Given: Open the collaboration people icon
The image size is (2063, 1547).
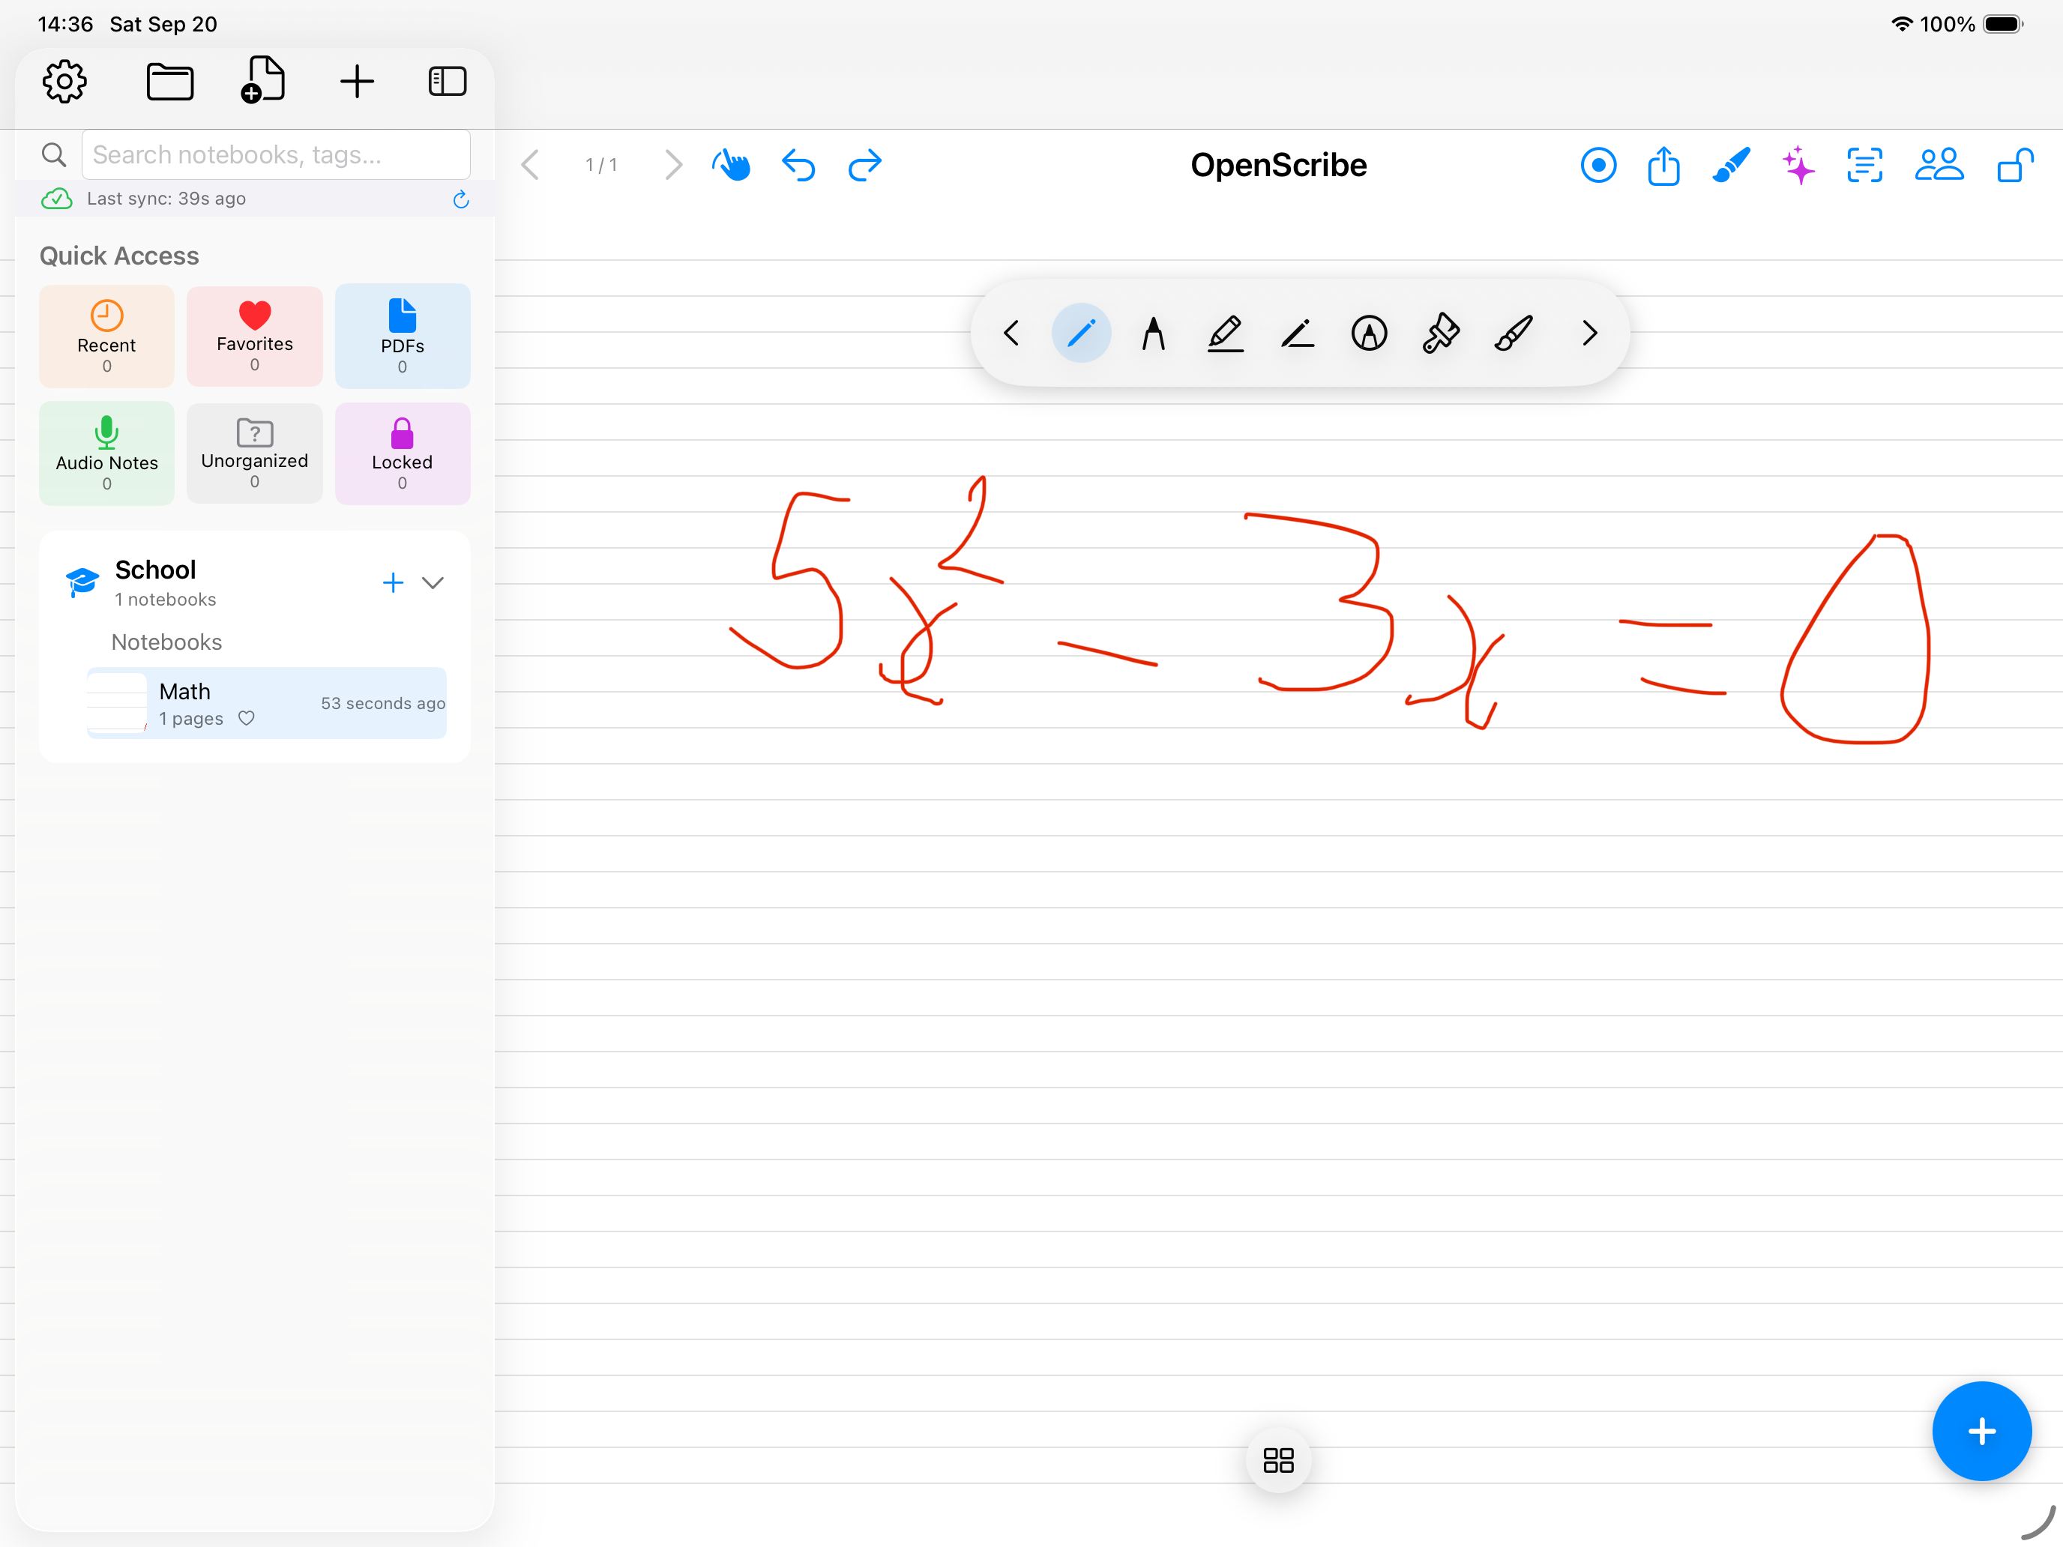Looking at the screenshot, I should click(x=1939, y=165).
